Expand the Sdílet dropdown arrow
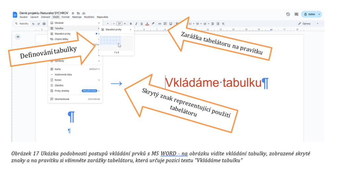The image size is (339, 169). 319,15
